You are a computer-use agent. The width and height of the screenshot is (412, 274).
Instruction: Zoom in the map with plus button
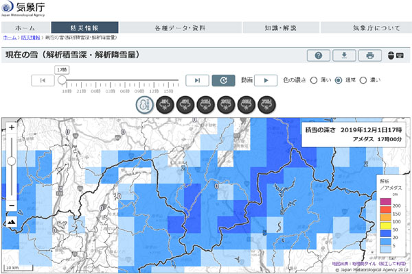[x=11, y=127]
